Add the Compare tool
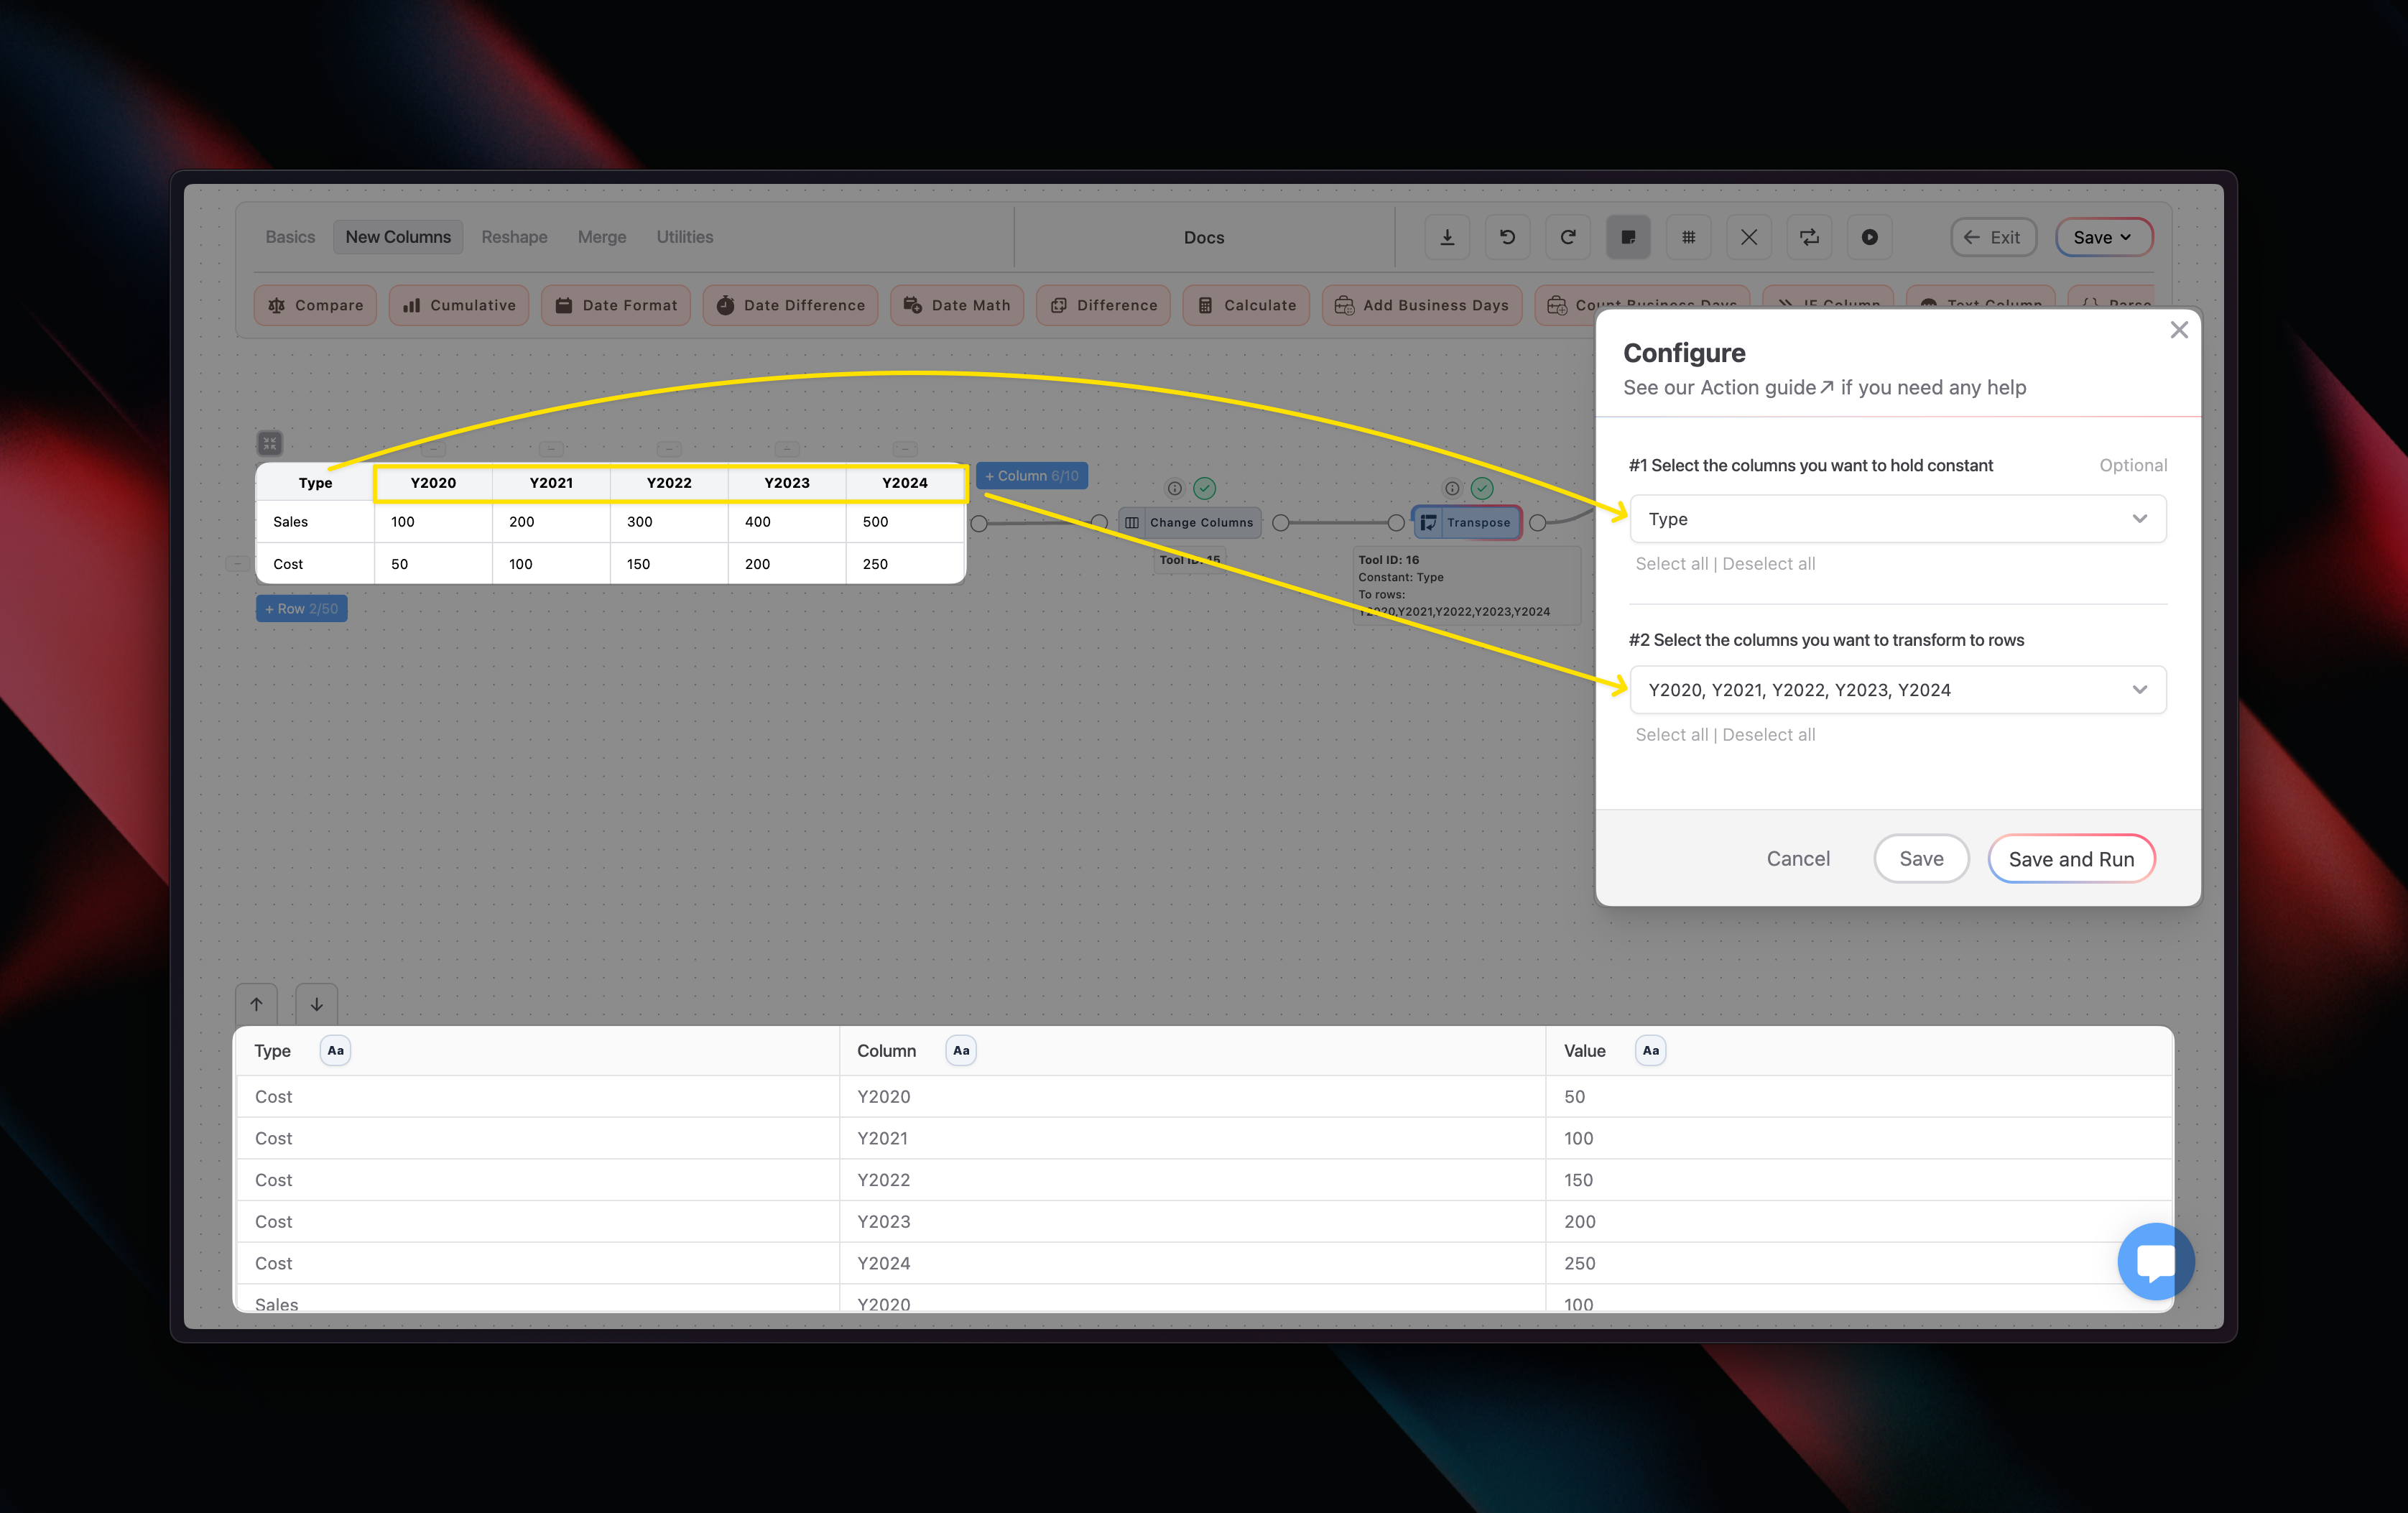The width and height of the screenshot is (2408, 1513). [x=315, y=305]
